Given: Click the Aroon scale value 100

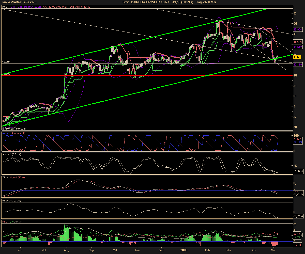Looking at the screenshot, I should coord(296,136).
